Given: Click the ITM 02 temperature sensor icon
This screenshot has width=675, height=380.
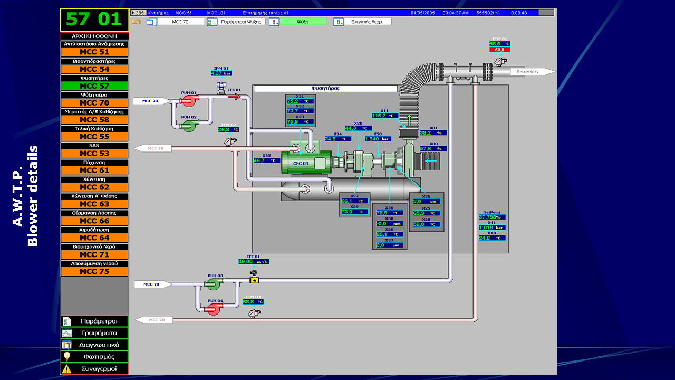Looking at the screenshot, I should 229,141.
